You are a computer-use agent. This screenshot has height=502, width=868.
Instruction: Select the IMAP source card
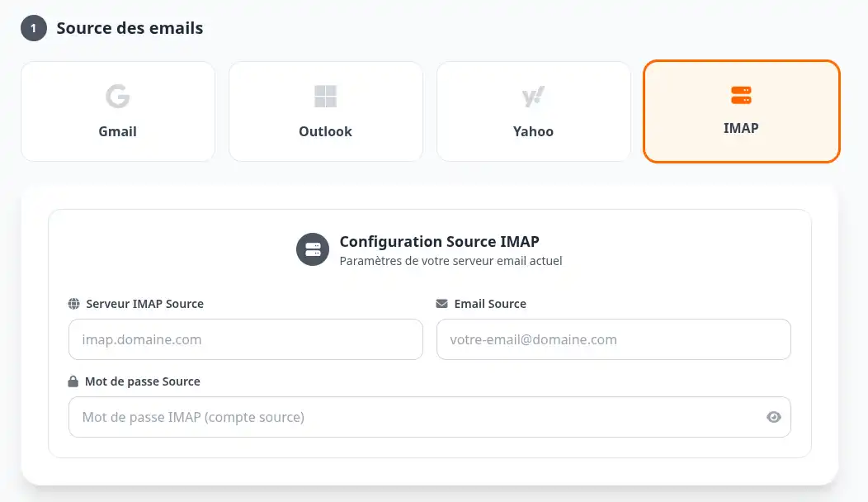741,111
